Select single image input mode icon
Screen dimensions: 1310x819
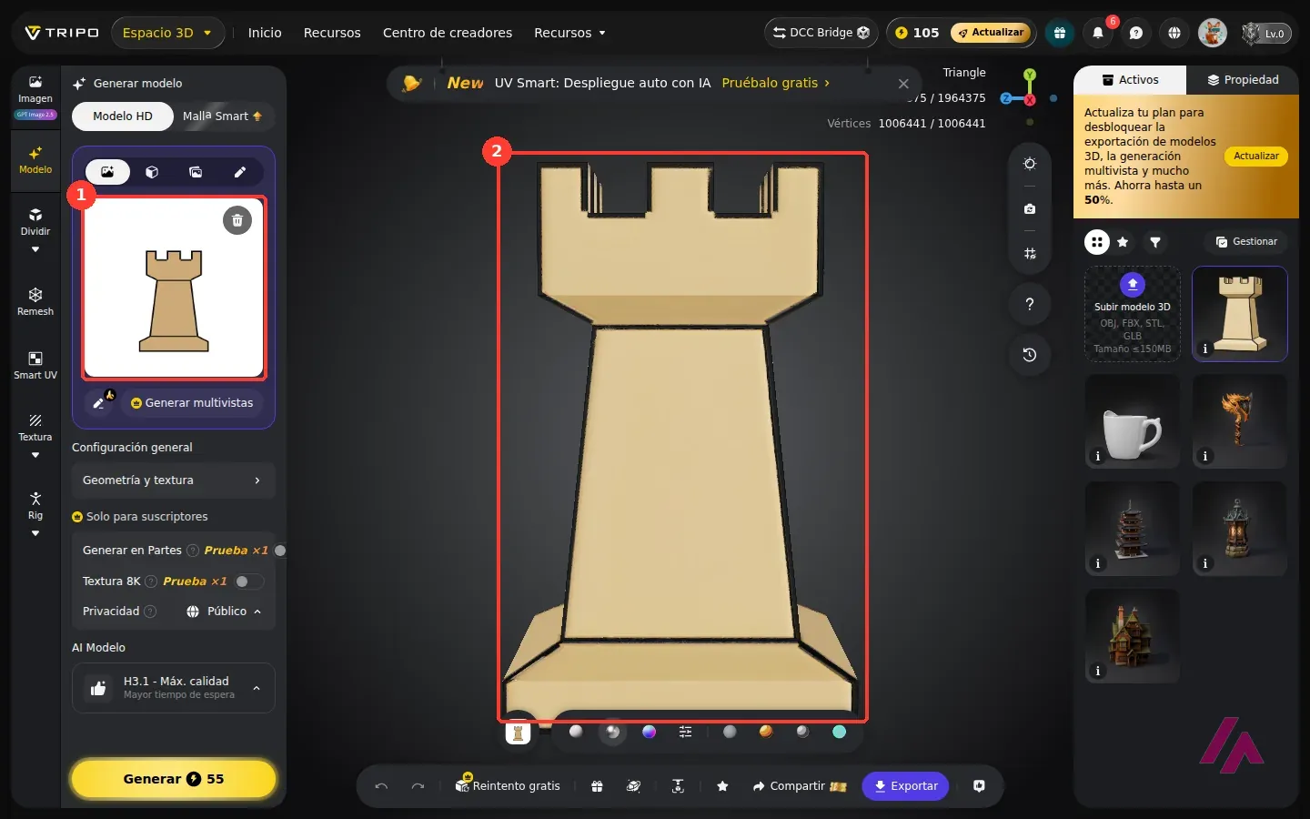click(107, 172)
